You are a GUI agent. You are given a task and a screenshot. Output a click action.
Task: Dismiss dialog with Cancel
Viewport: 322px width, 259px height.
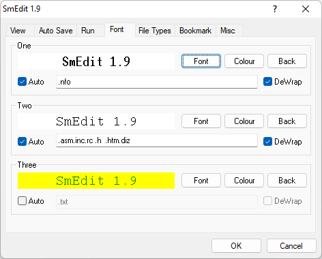pos(291,245)
